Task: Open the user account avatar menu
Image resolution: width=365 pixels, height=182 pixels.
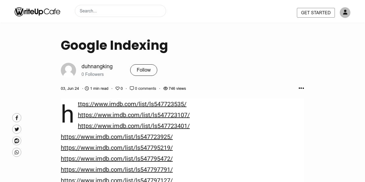Action: [345, 12]
